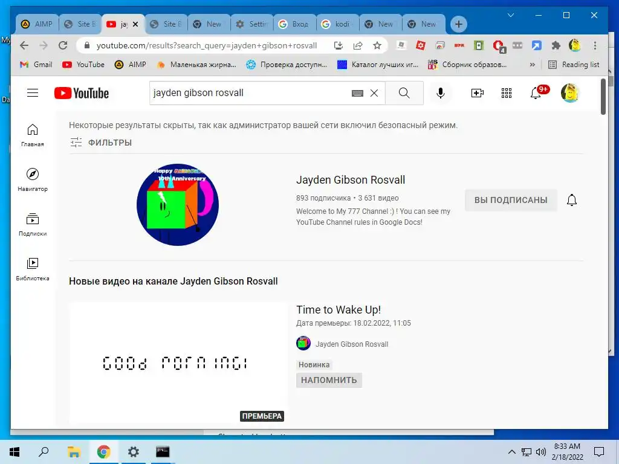Open the Windows Start menu
Viewport: 619px width, 464px height.
coord(15,452)
